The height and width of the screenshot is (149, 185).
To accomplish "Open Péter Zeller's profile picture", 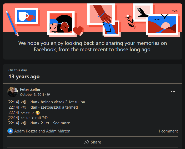I will point(13,92).
